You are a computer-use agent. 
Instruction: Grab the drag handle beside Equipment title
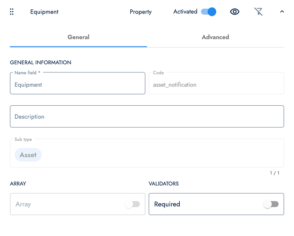pos(12,12)
